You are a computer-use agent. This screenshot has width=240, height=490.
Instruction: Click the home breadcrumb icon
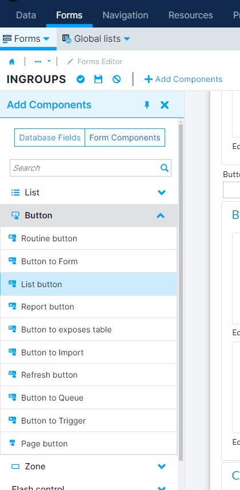coord(12,62)
